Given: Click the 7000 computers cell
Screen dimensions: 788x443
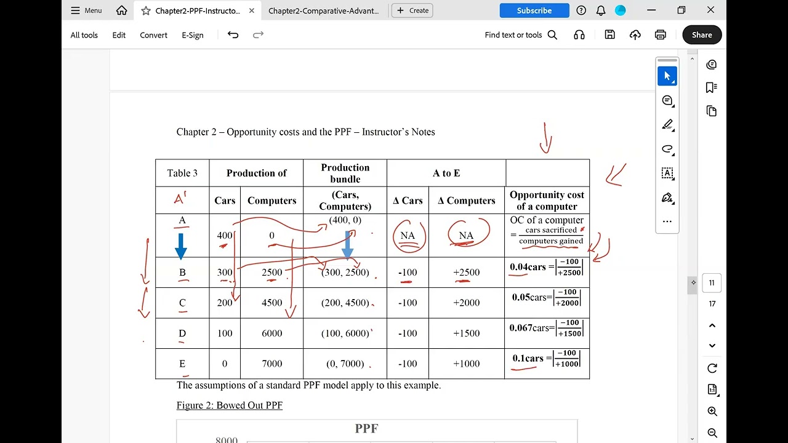Looking at the screenshot, I should pyautogui.click(x=271, y=364).
